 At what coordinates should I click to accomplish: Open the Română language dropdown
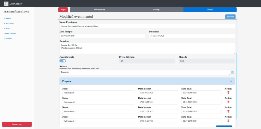8,38
